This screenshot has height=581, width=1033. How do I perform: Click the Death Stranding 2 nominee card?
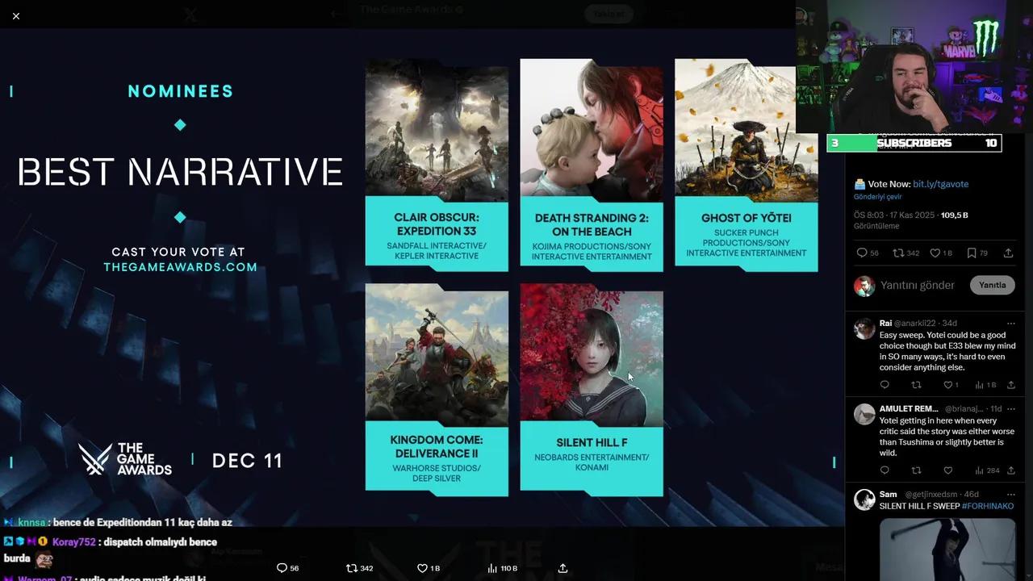point(592,165)
